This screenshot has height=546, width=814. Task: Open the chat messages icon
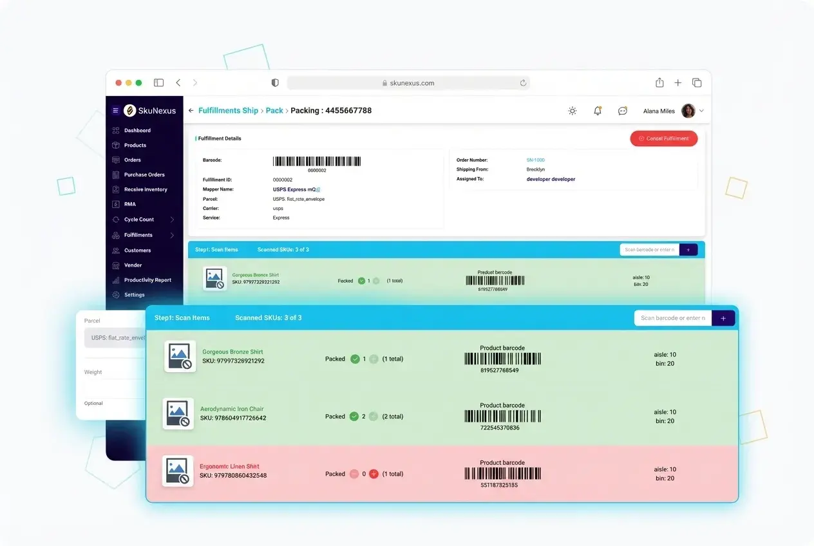(x=622, y=111)
